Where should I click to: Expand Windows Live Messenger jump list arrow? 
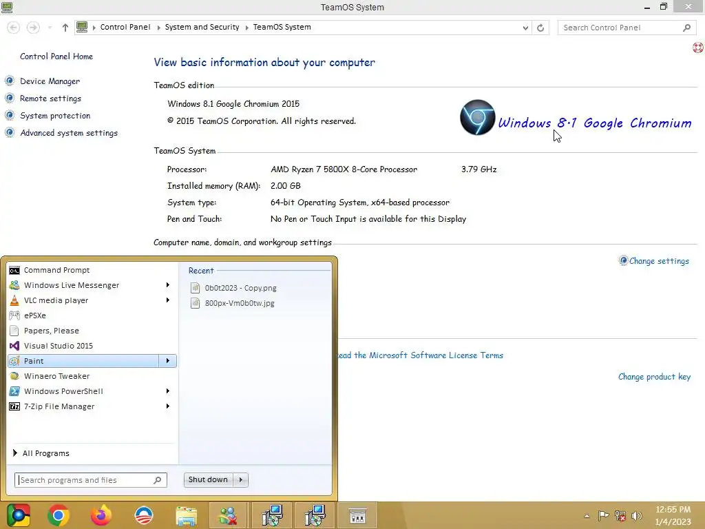coord(168,285)
